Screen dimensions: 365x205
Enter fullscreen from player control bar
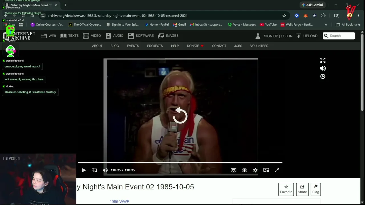pos(277,170)
